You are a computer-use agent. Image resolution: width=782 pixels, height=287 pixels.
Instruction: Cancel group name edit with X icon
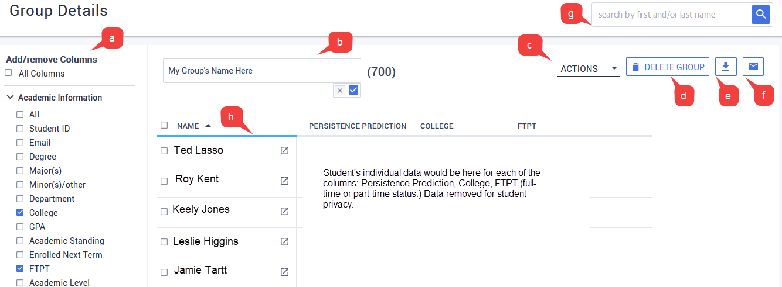click(x=340, y=90)
